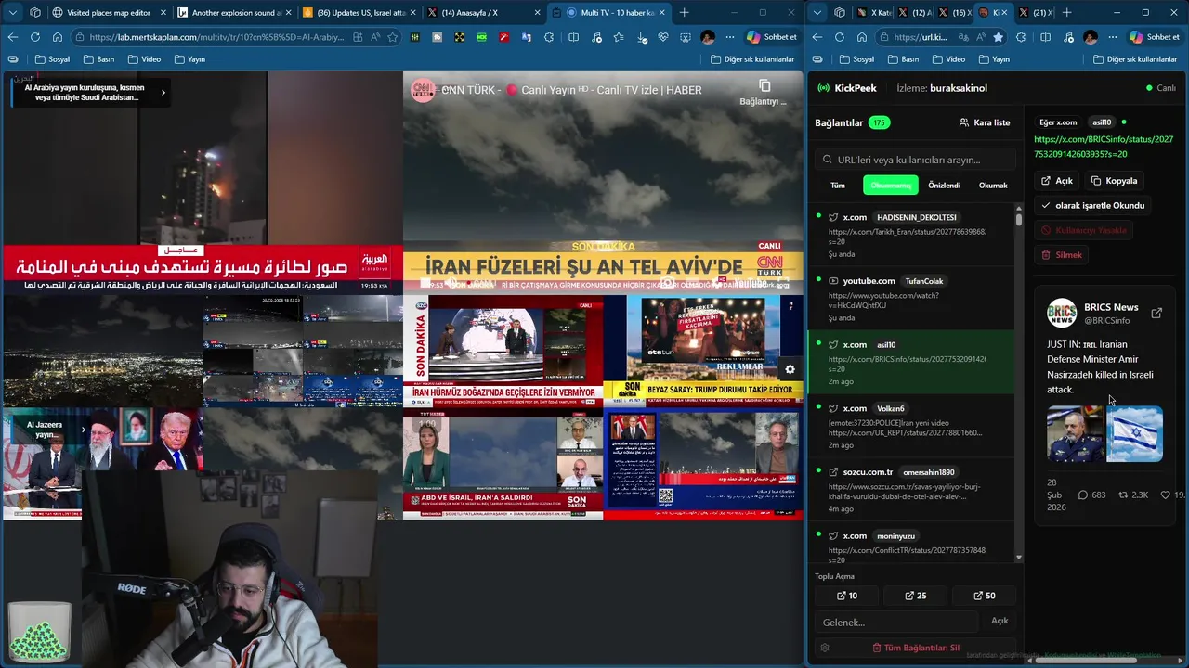Switch to Updates US, Israel tab
The width and height of the screenshot is (1189, 668).
pos(360,13)
